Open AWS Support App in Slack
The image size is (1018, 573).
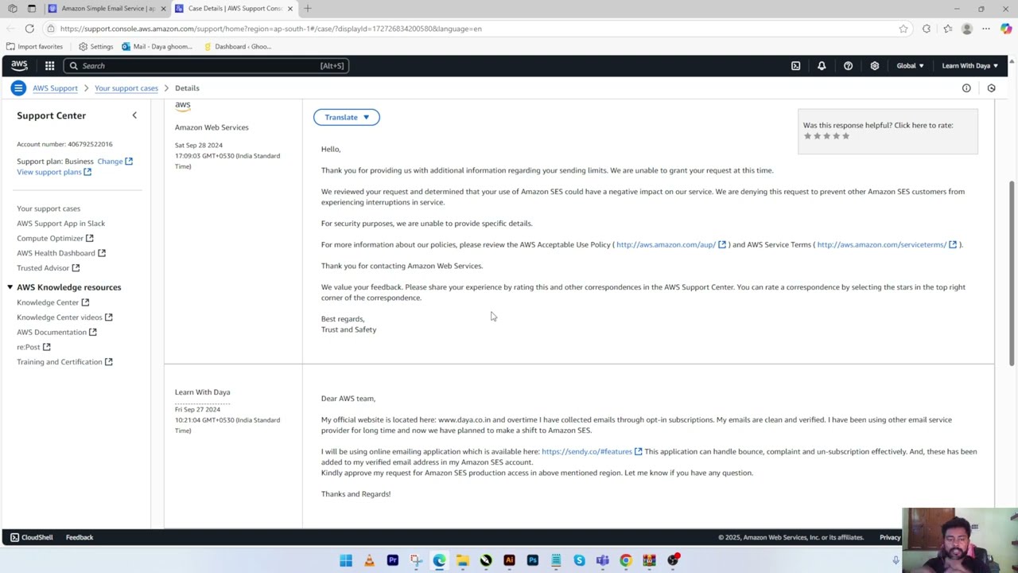60,224
